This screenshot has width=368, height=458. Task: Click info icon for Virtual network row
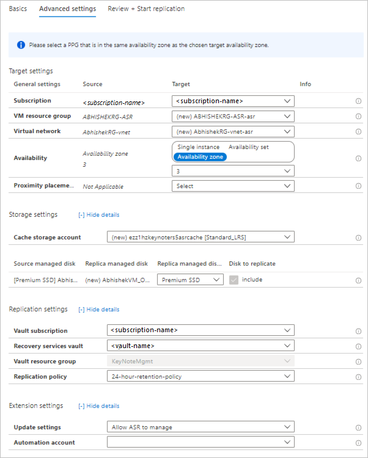point(358,132)
